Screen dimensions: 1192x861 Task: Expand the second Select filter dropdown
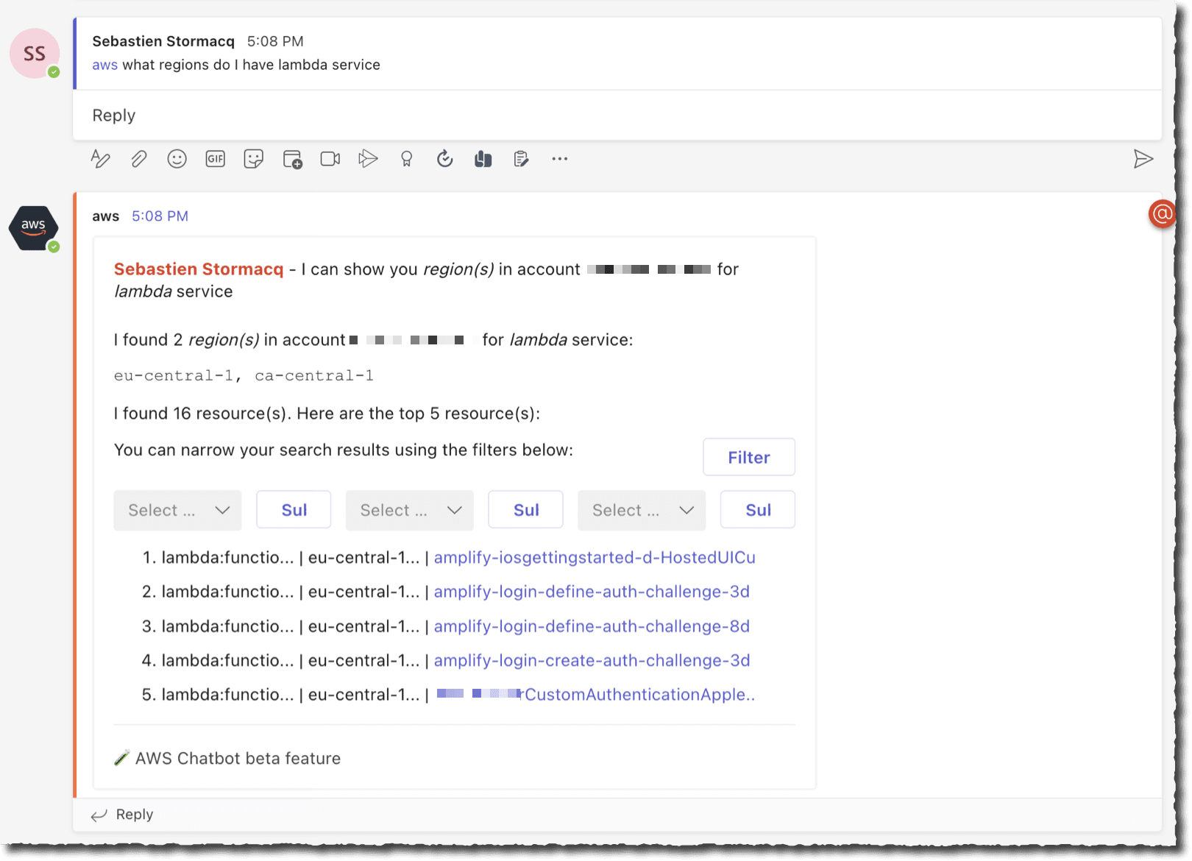tap(409, 510)
